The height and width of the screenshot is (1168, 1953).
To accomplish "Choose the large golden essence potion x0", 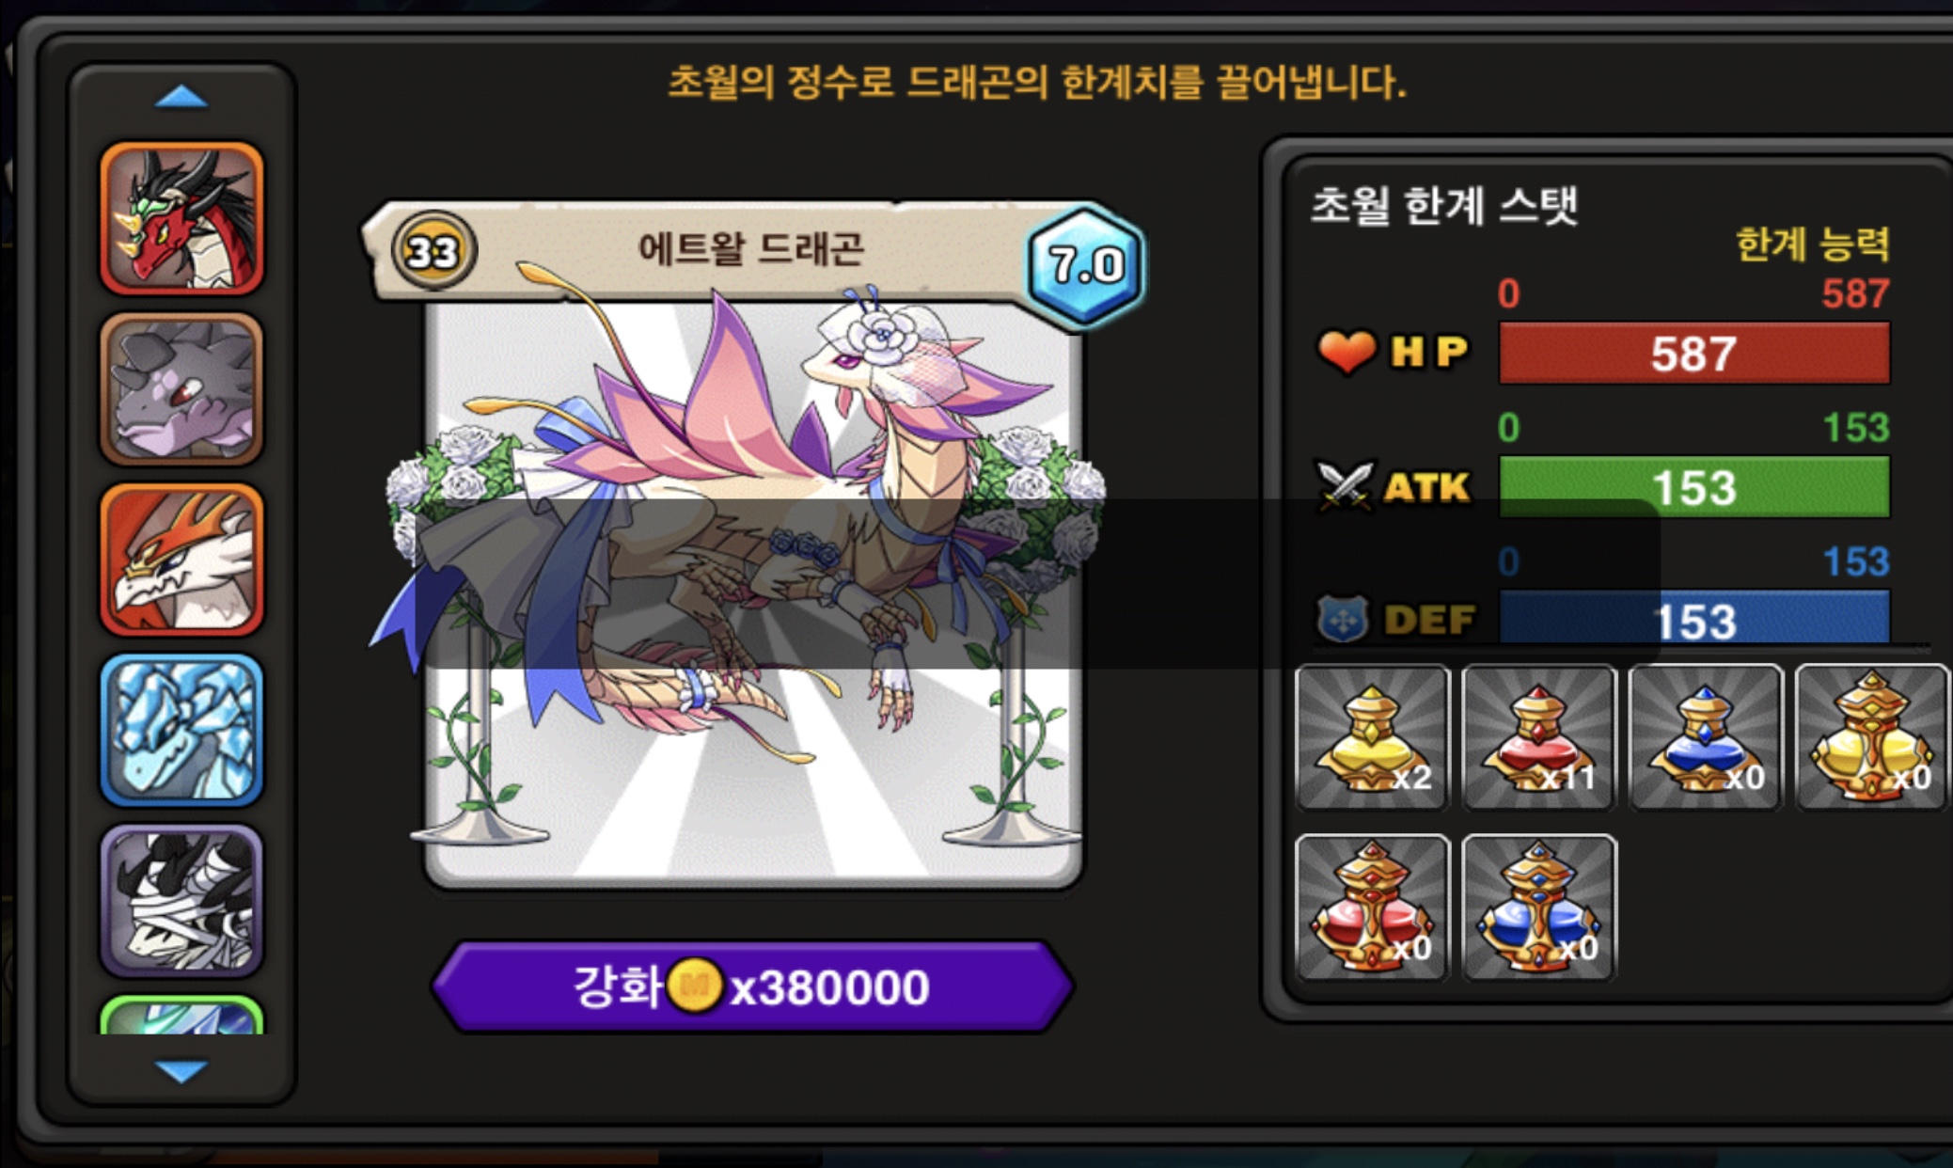I will (x=1872, y=737).
